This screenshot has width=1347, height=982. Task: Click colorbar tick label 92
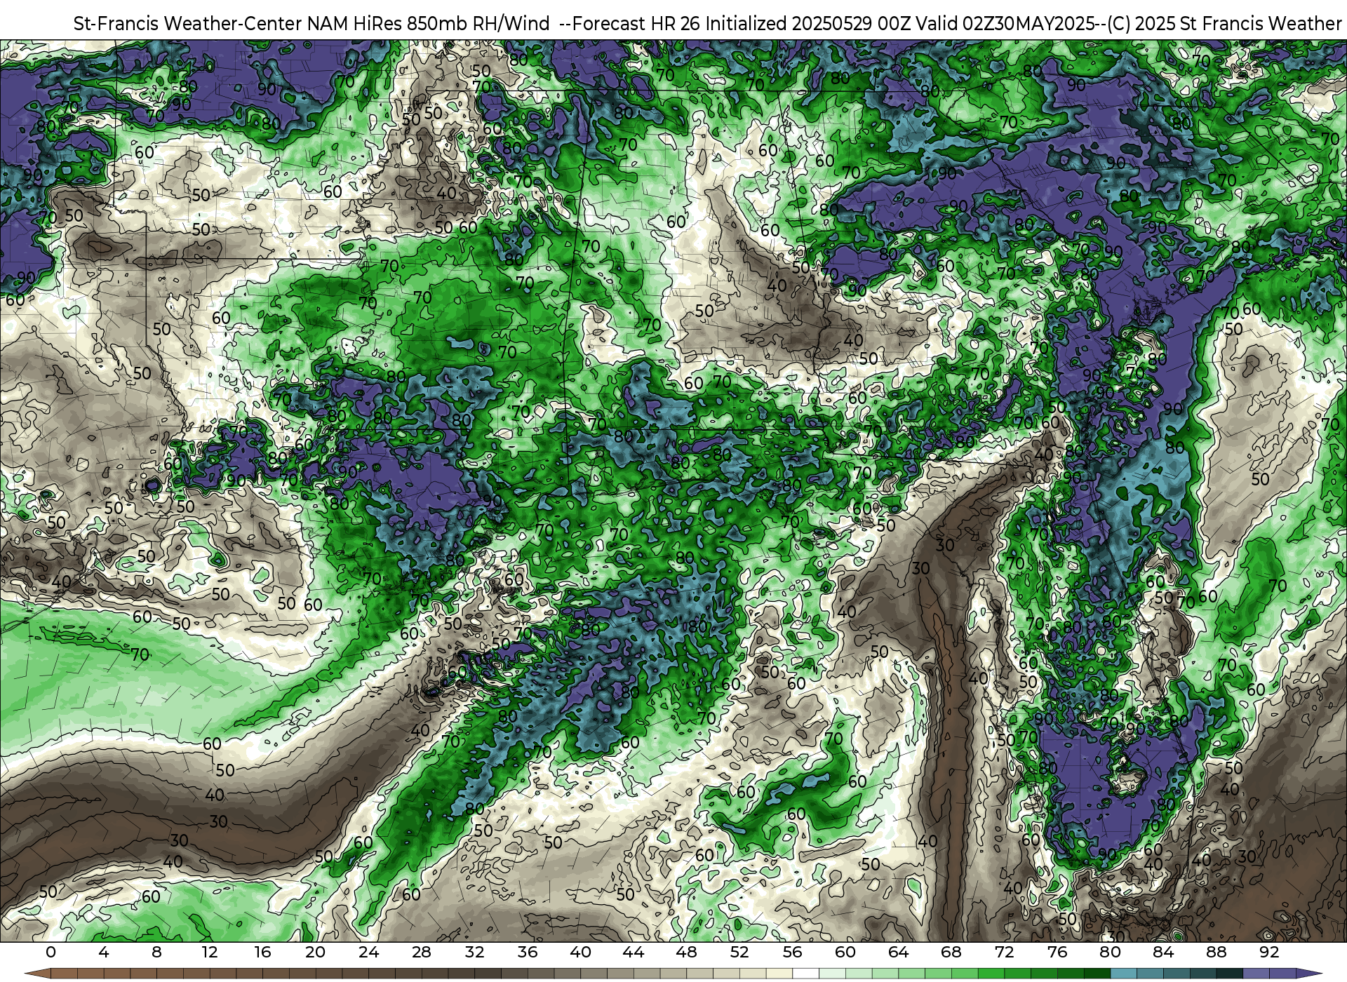tap(1269, 952)
